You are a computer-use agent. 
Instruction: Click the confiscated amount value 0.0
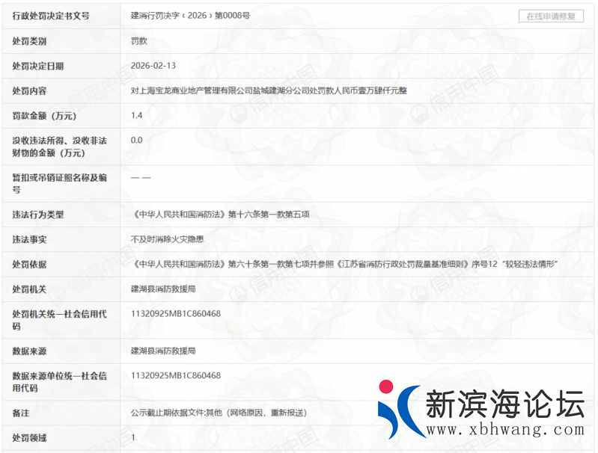[x=136, y=140]
